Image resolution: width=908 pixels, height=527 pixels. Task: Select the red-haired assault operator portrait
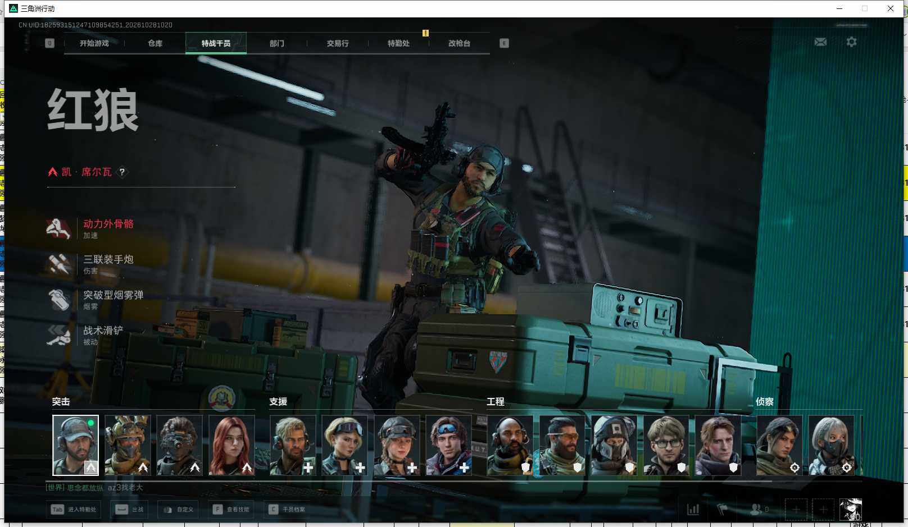[231, 445]
